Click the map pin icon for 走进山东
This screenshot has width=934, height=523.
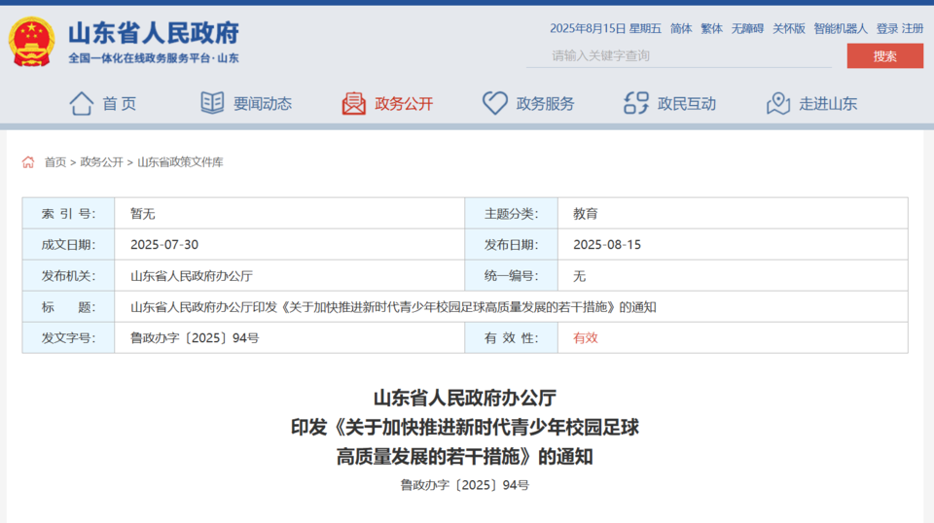pos(778,103)
